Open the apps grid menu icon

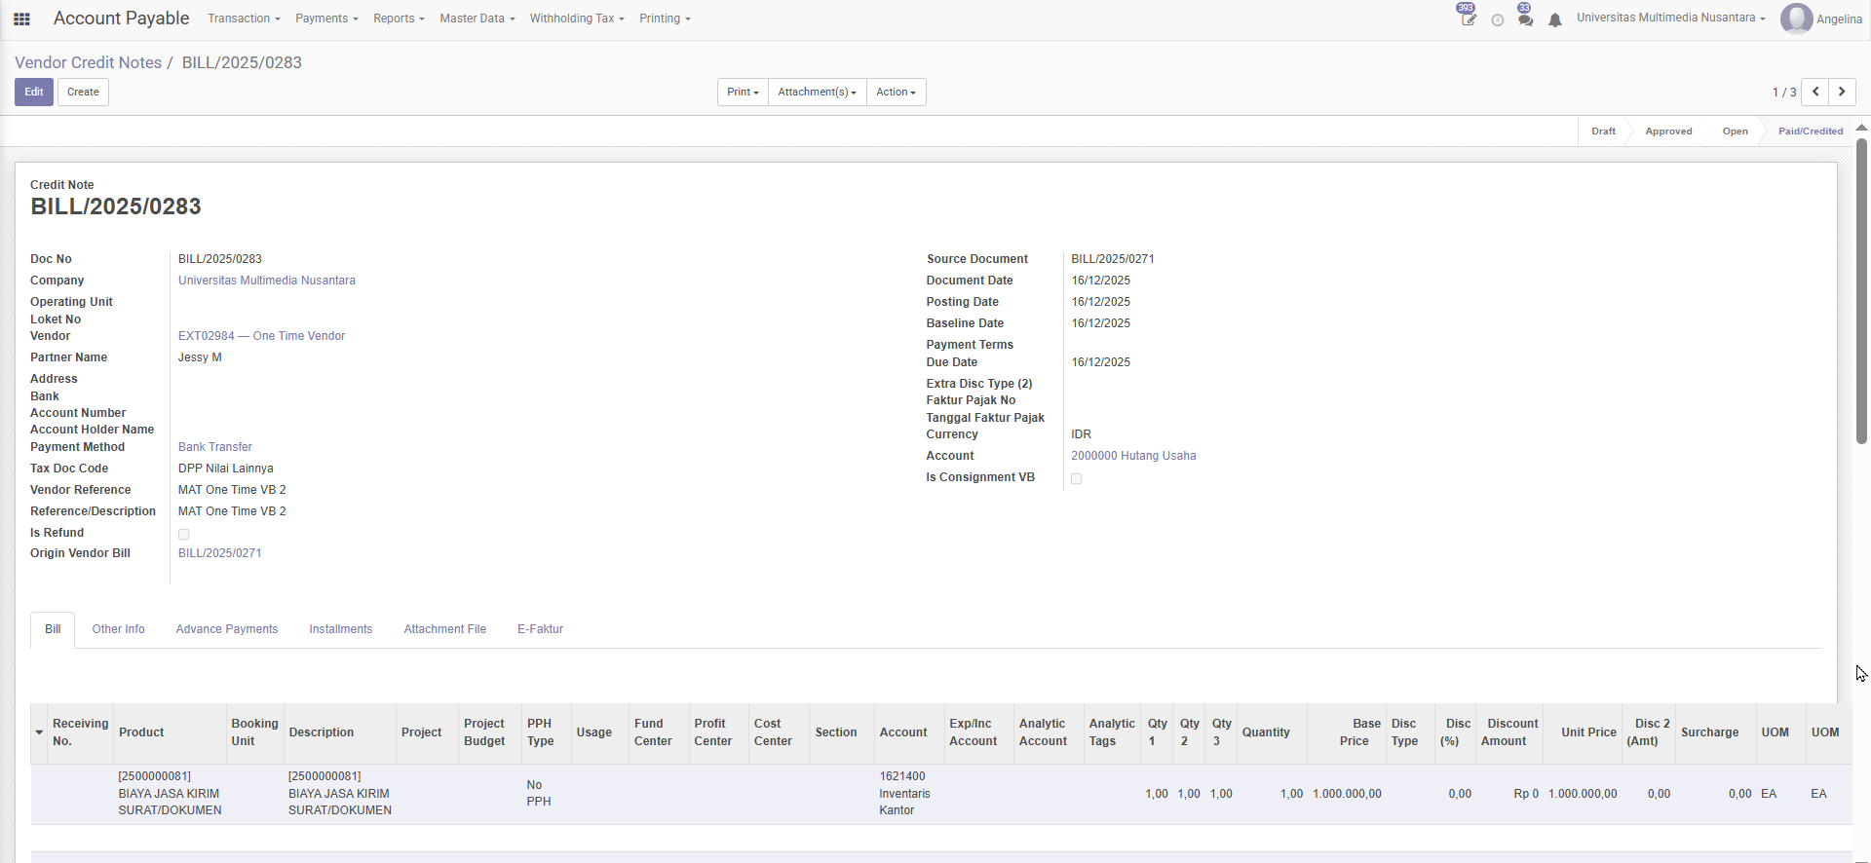click(x=21, y=19)
